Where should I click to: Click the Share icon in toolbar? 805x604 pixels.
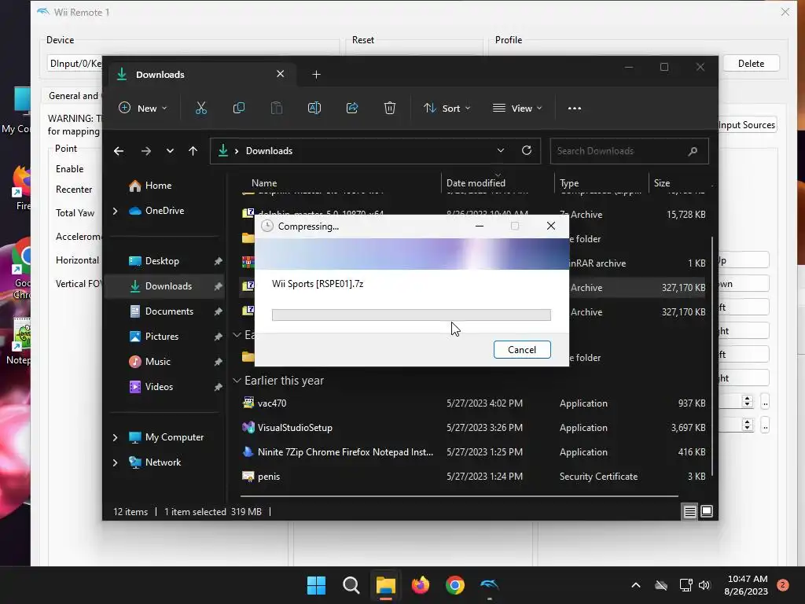click(352, 108)
